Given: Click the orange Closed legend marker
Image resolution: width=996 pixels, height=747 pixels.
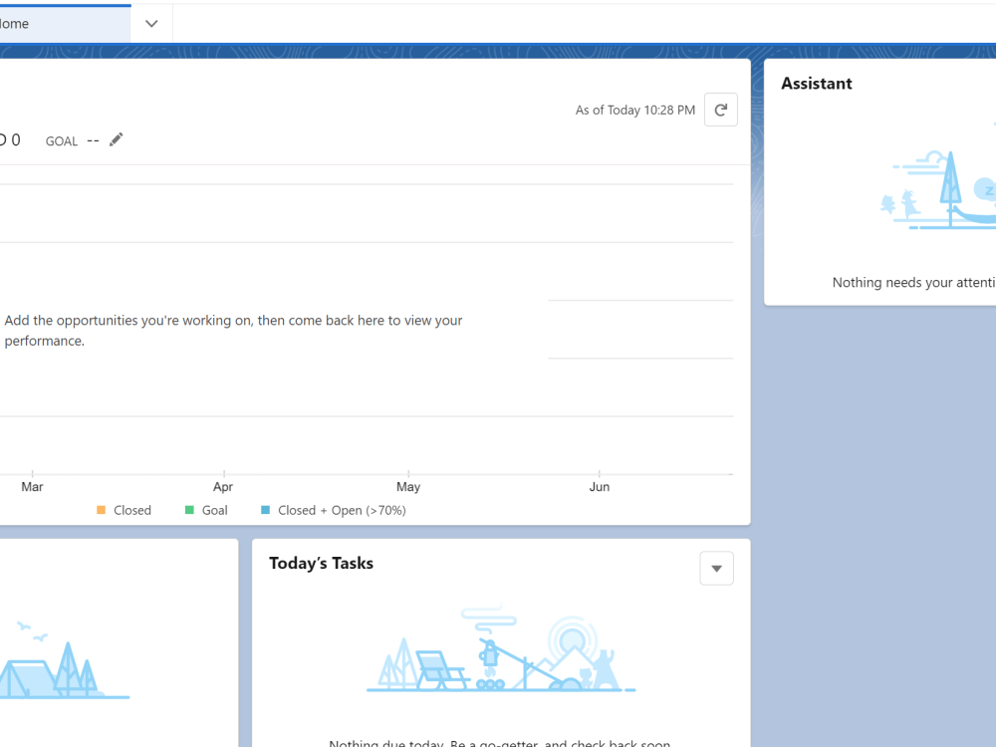Looking at the screenshot, I should tap(100, 510).
